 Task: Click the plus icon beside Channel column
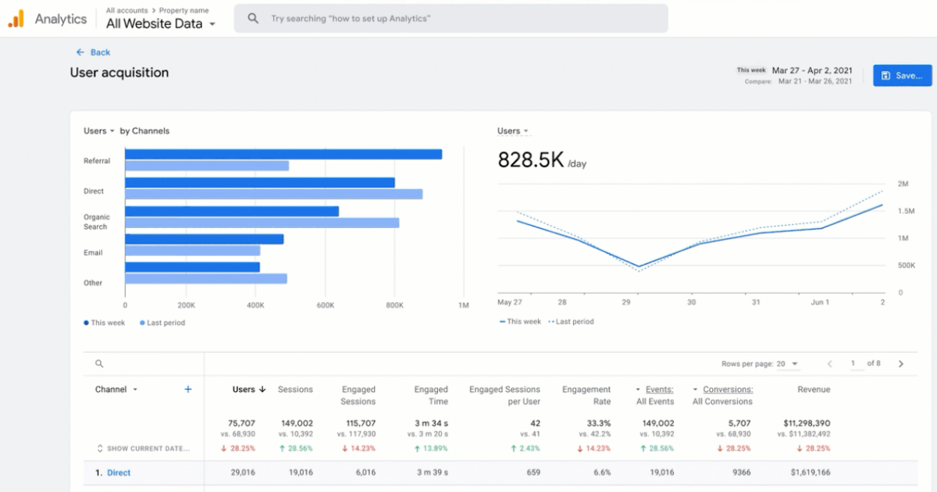pyautogui.click(x=188, y=389)
